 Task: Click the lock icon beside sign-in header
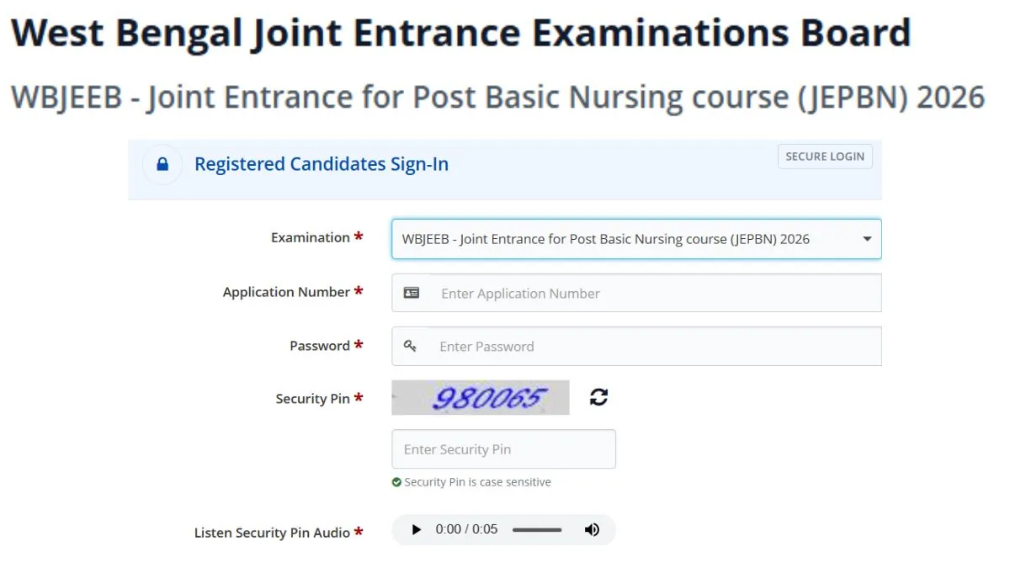pyautogui.click(x=162, y=165)
